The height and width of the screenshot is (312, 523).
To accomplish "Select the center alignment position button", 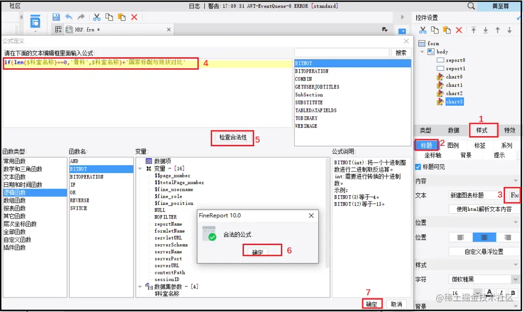I will click(x=484, y=237).
